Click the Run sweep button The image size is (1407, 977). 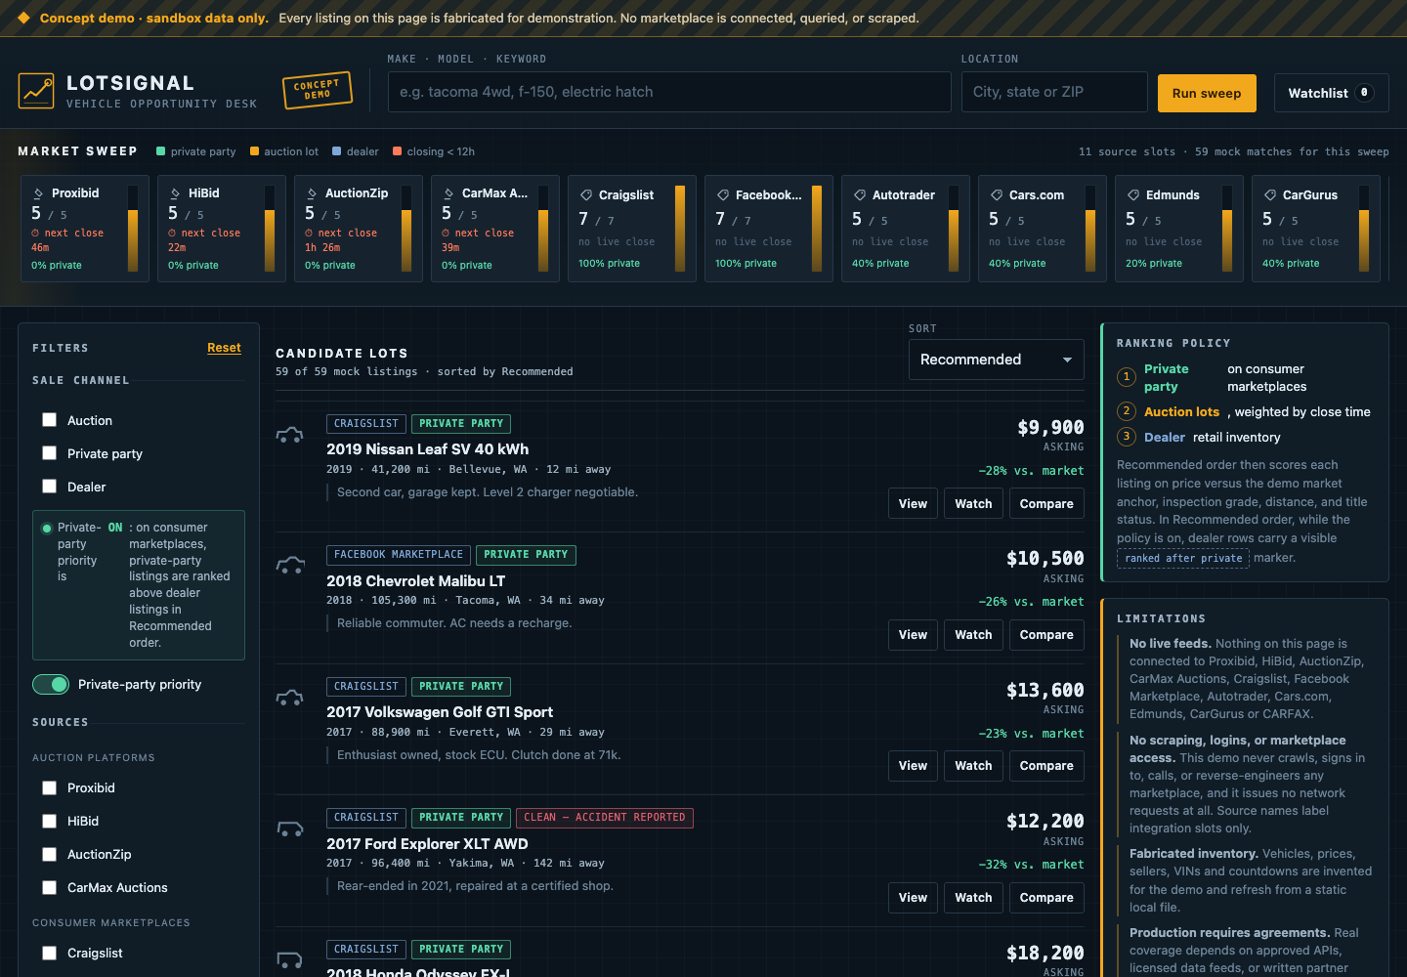(1207, 93)
